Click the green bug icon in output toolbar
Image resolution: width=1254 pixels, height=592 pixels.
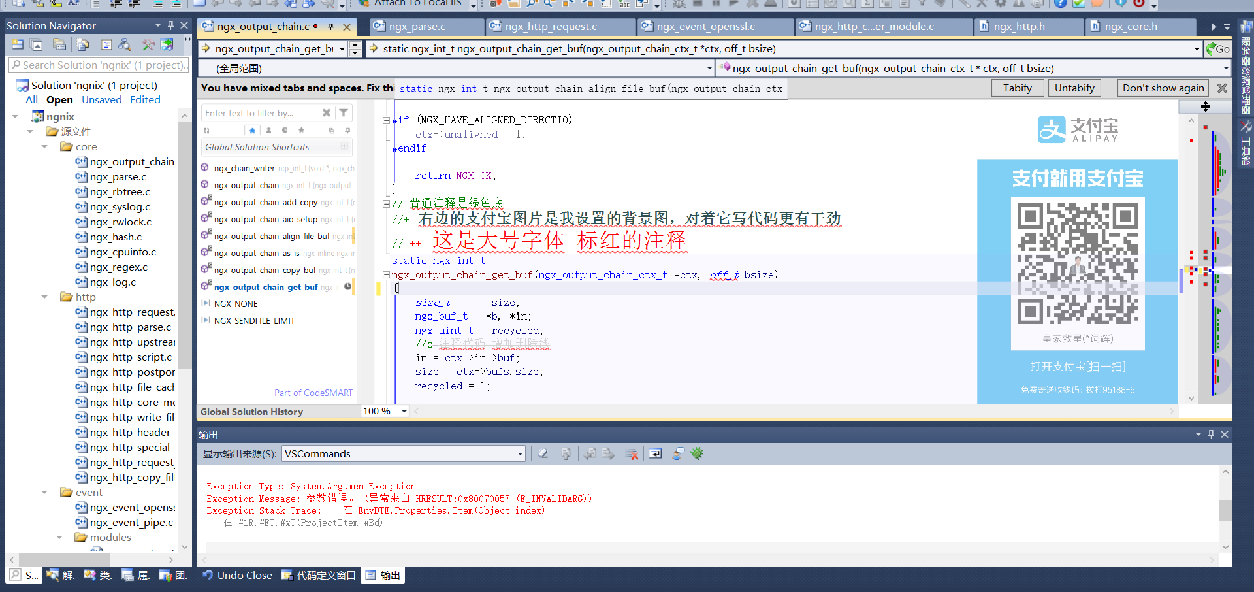(x=697, y=453)
